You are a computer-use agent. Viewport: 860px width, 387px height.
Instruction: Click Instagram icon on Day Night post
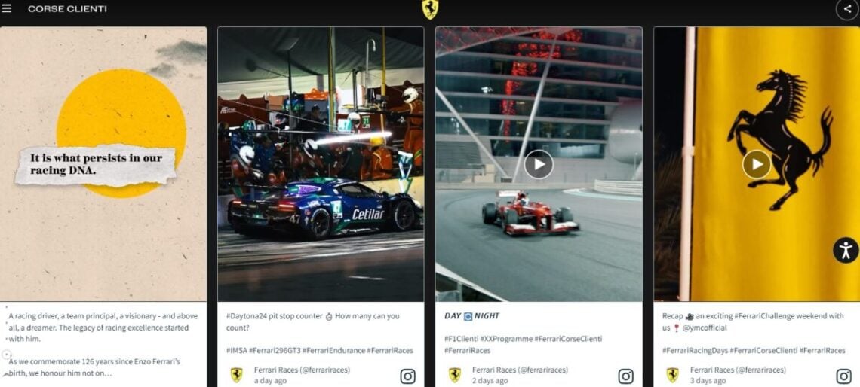(626, 376)
